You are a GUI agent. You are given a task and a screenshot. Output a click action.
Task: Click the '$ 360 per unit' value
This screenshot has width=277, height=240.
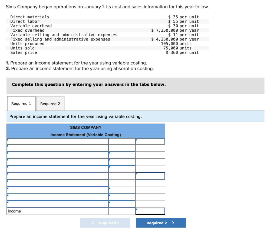(x=182, y=53)
